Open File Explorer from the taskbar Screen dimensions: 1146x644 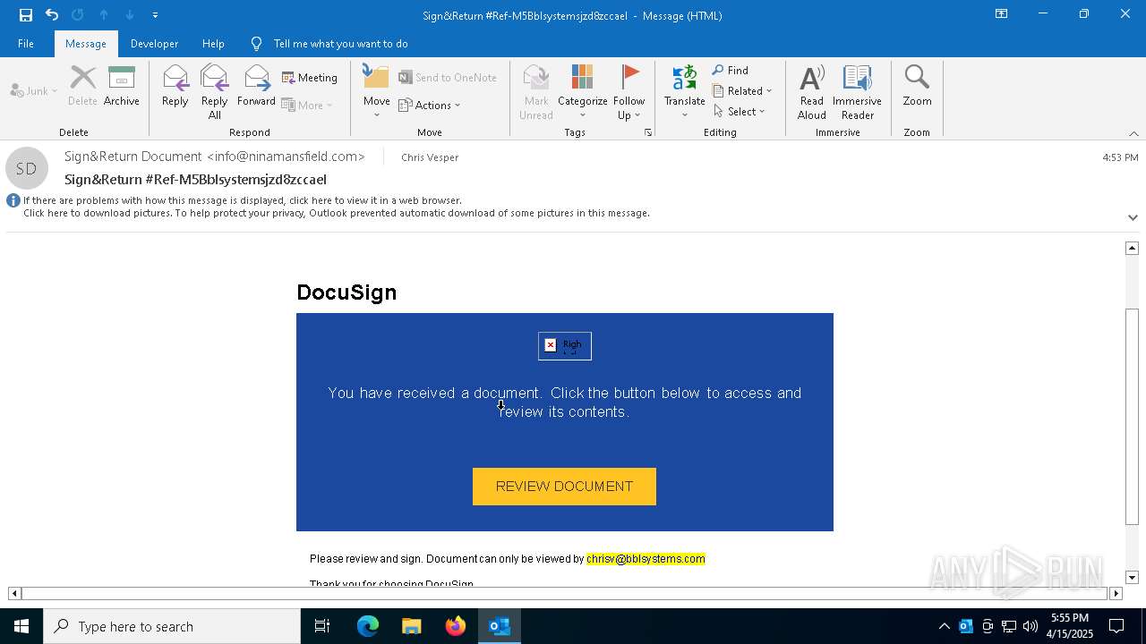click(x=412, y=626)
